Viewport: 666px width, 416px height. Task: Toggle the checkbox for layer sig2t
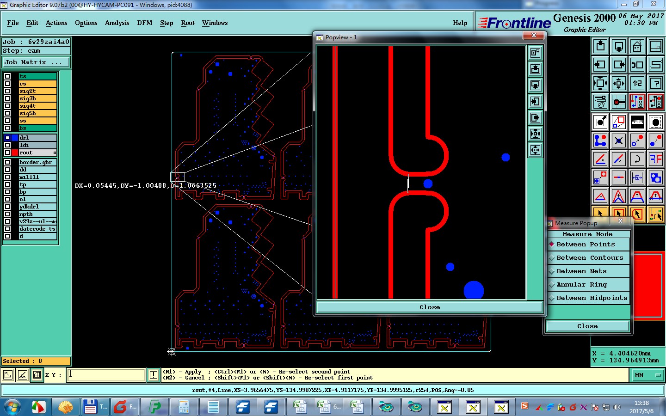[x=7, y=91]
